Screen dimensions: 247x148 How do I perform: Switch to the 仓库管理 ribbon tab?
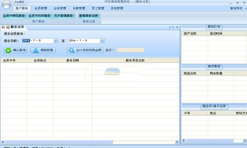click(x=79, y=8)
